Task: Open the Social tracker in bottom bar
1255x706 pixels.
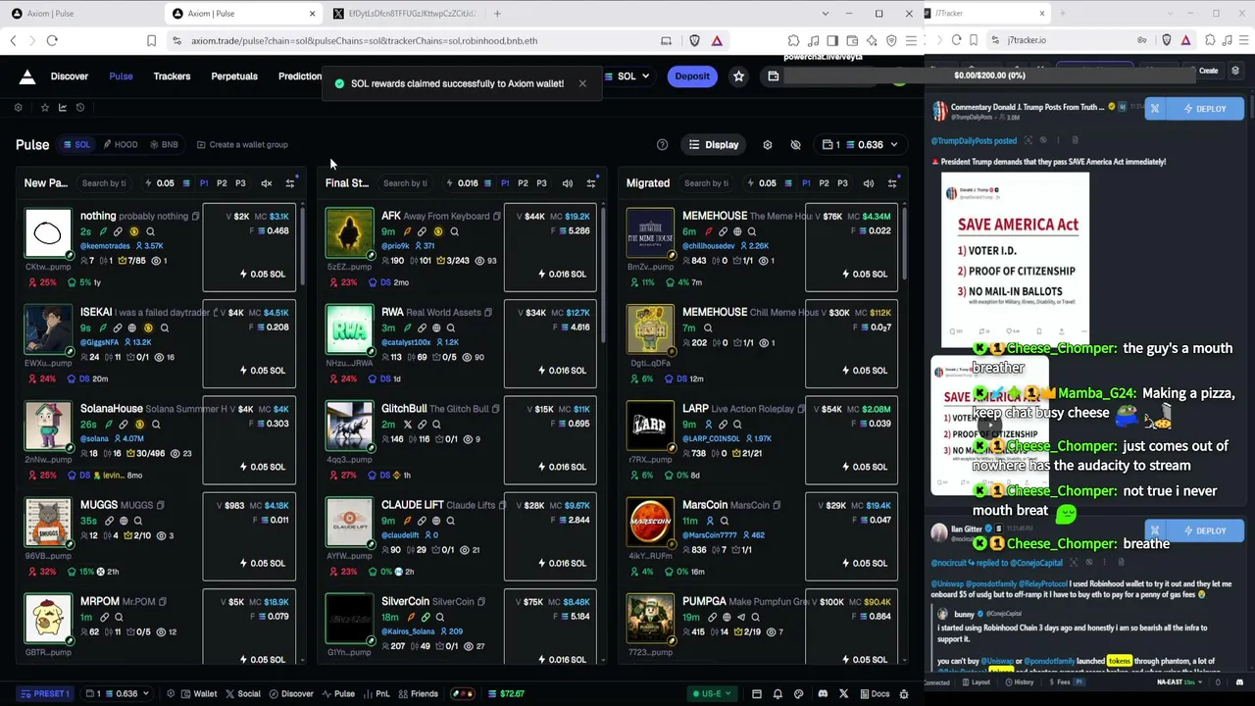Action: click(243, 694)
